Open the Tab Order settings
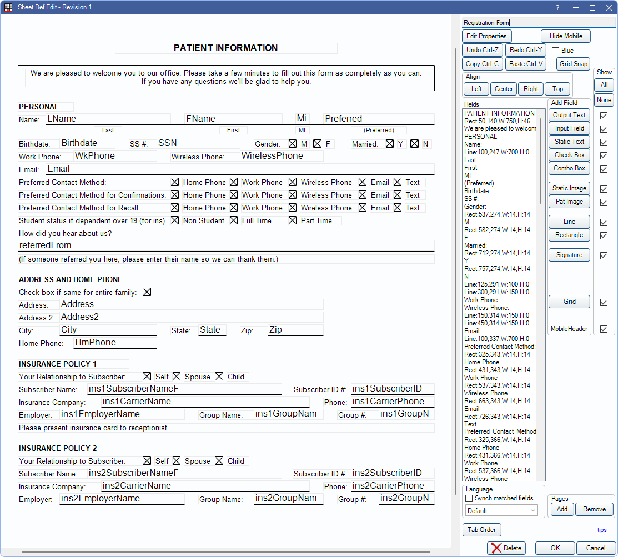Image resolution: width=618 pixels, height=557 pixels. coord(481,530)
